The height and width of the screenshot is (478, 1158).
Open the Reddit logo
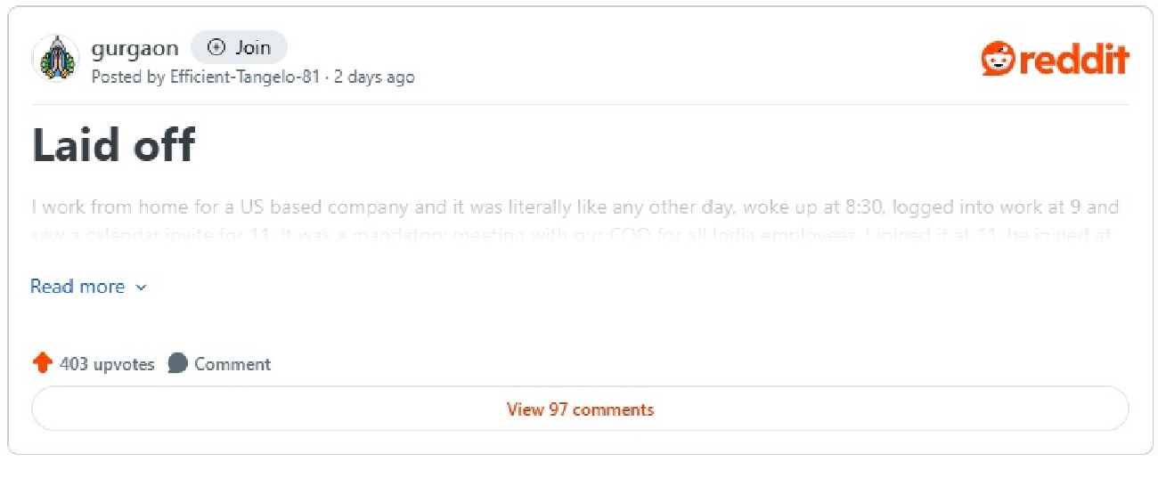(x=1055, y=60)
